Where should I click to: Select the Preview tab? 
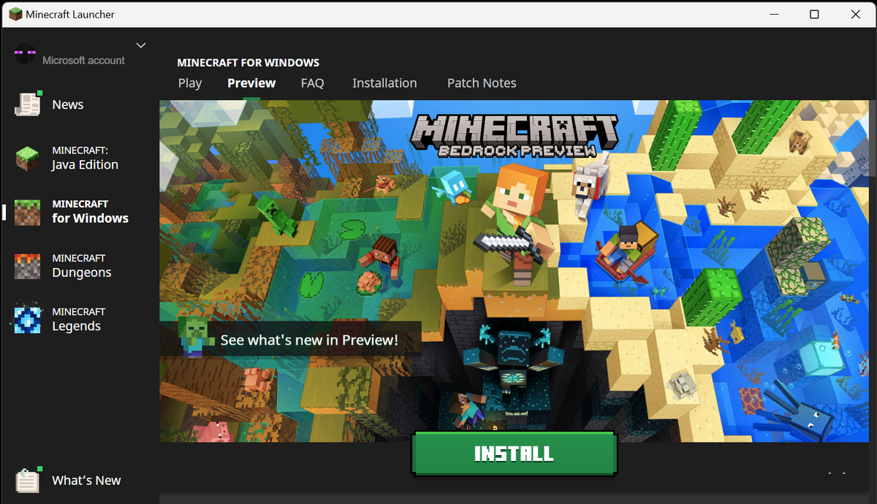coord(251,83)
